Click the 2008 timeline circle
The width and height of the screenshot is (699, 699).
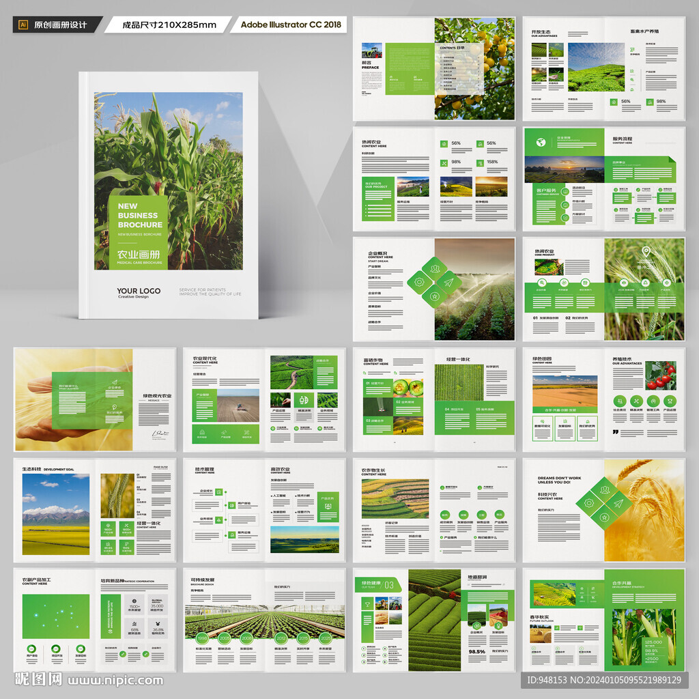tap(246, 638)
